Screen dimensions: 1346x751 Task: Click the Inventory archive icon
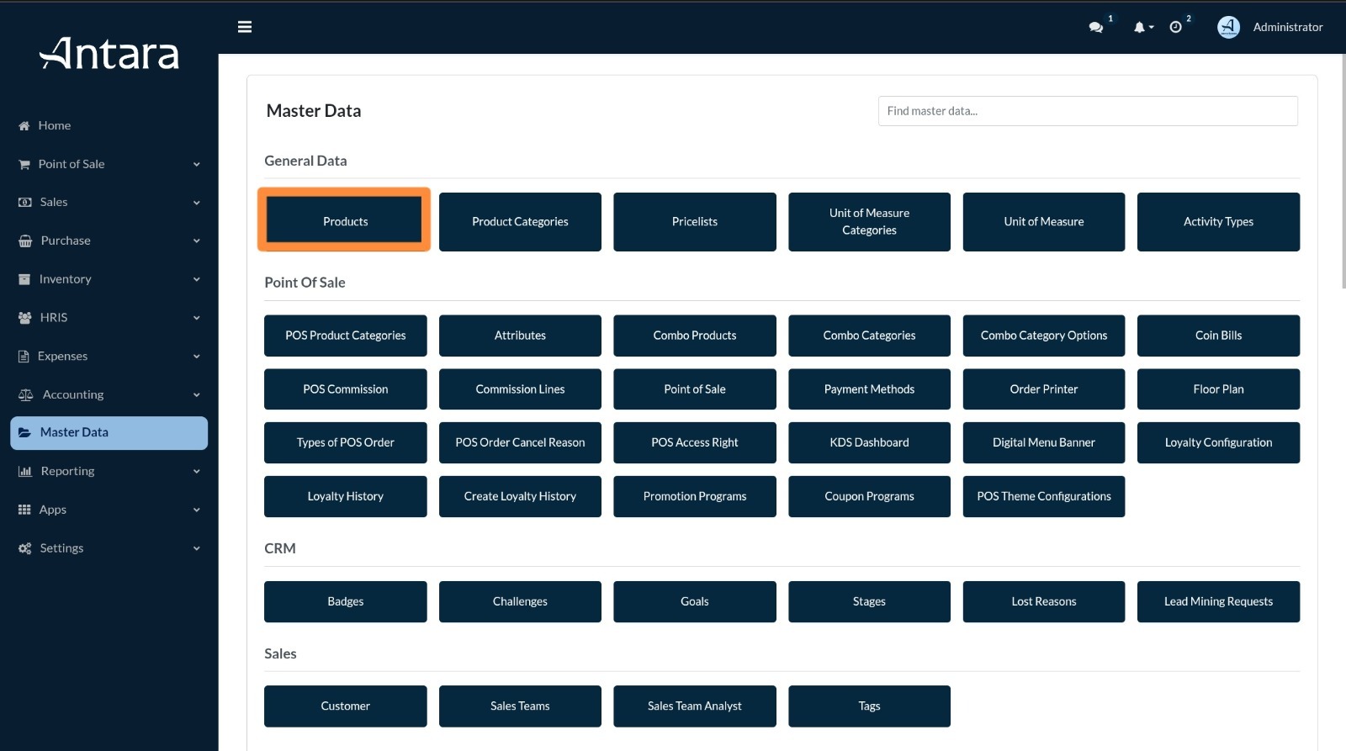(x=24, y=279)
